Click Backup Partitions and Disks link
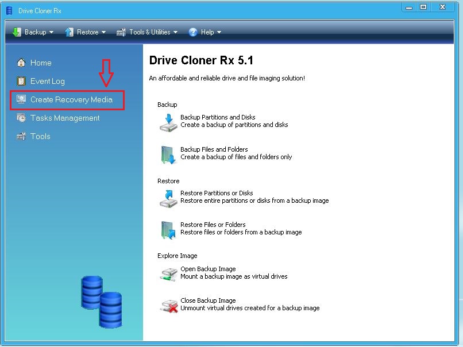The height and width of the screenshot is (347, 463). coord(218,117)
